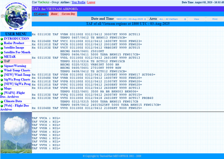
Task: Click the VVVD TAF line
Action: coord(87,108)
